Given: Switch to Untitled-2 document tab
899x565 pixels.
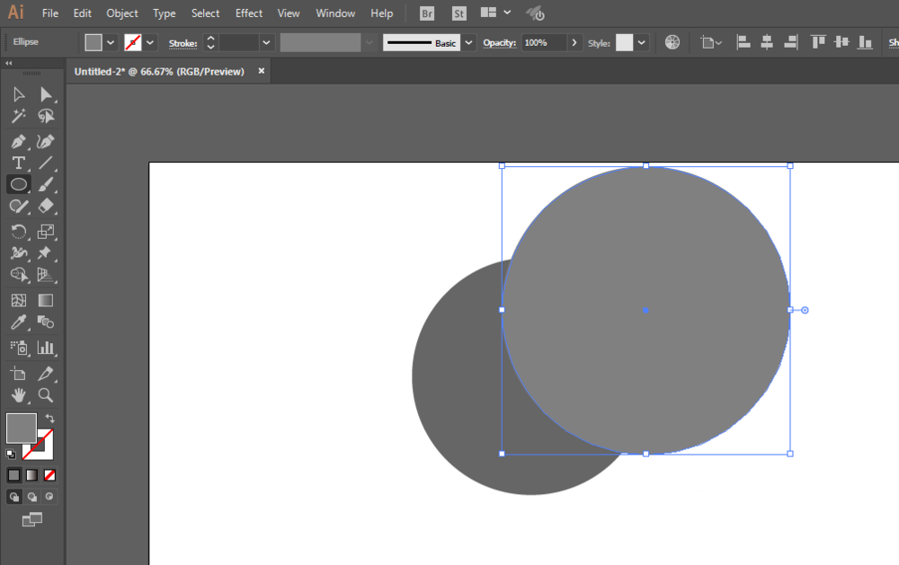Looking at the screenshot, I should tap(159, 72).
